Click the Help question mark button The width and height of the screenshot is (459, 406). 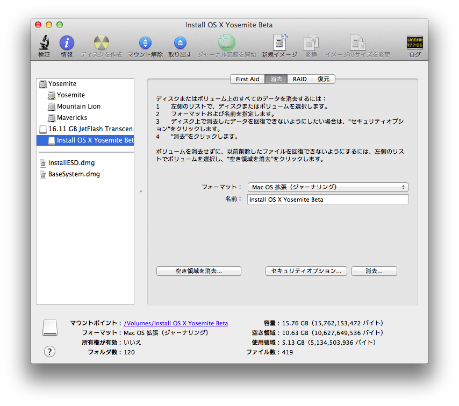(x=49, y=352)
